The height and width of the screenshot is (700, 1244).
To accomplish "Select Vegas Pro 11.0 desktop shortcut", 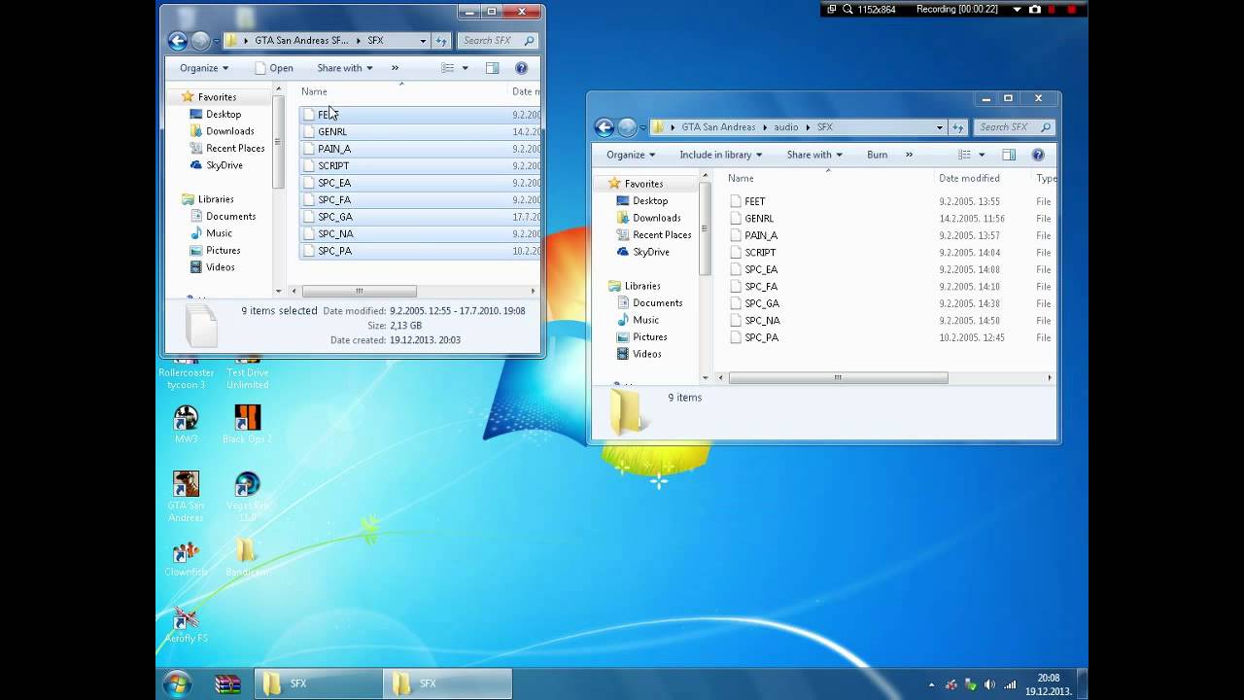I will (x=247, y=496).
